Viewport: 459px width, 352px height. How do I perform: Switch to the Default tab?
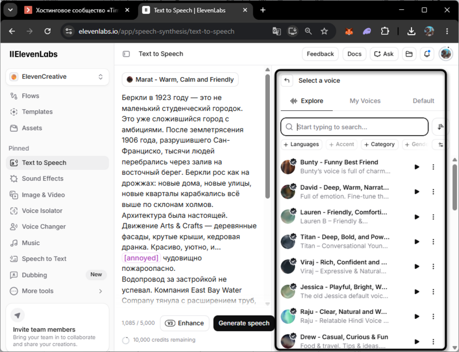tap(423, 101)
